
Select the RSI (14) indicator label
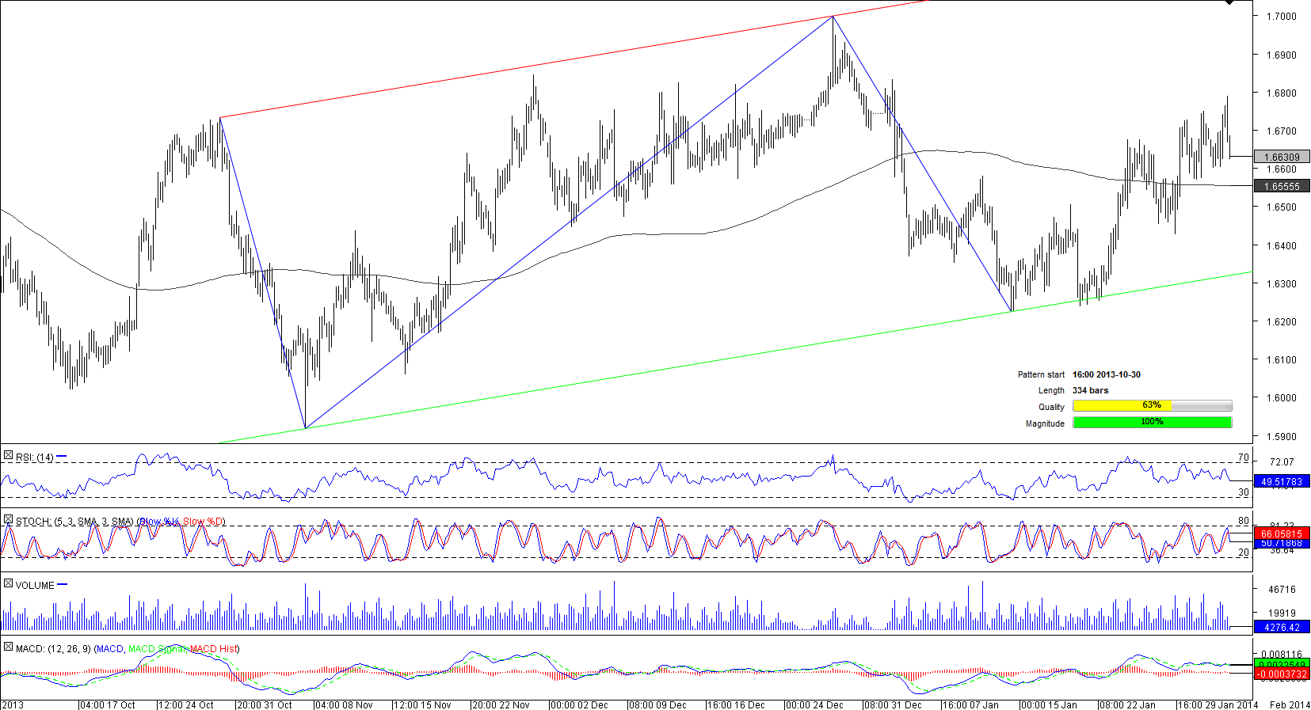(34, 458)
